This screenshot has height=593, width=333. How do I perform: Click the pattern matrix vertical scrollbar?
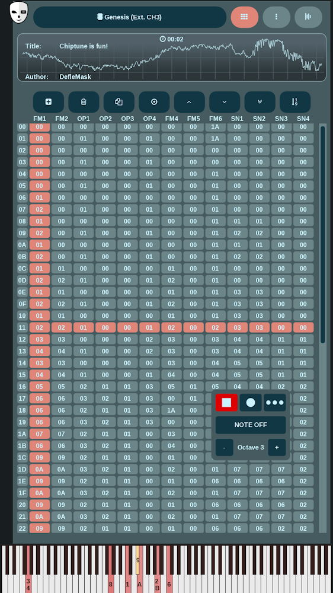pos(323,234)
